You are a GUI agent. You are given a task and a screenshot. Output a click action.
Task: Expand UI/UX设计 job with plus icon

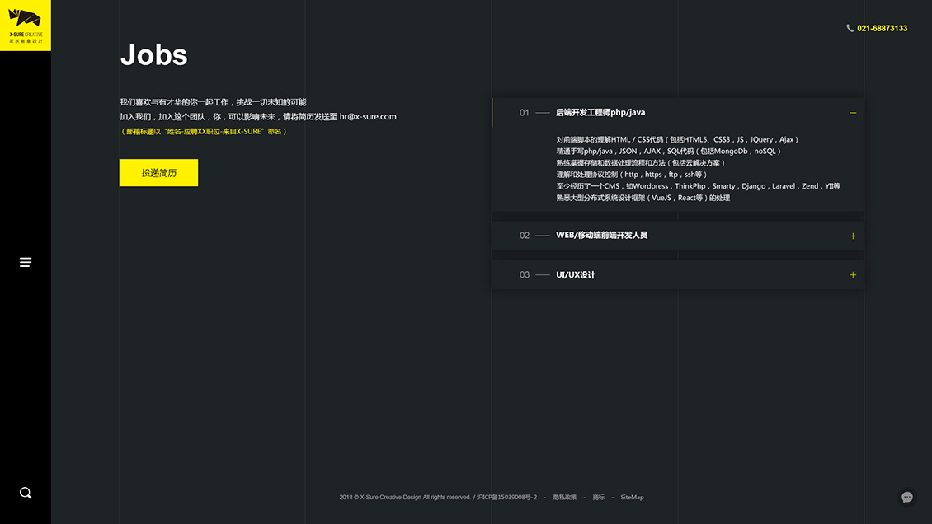click(853, 275)
